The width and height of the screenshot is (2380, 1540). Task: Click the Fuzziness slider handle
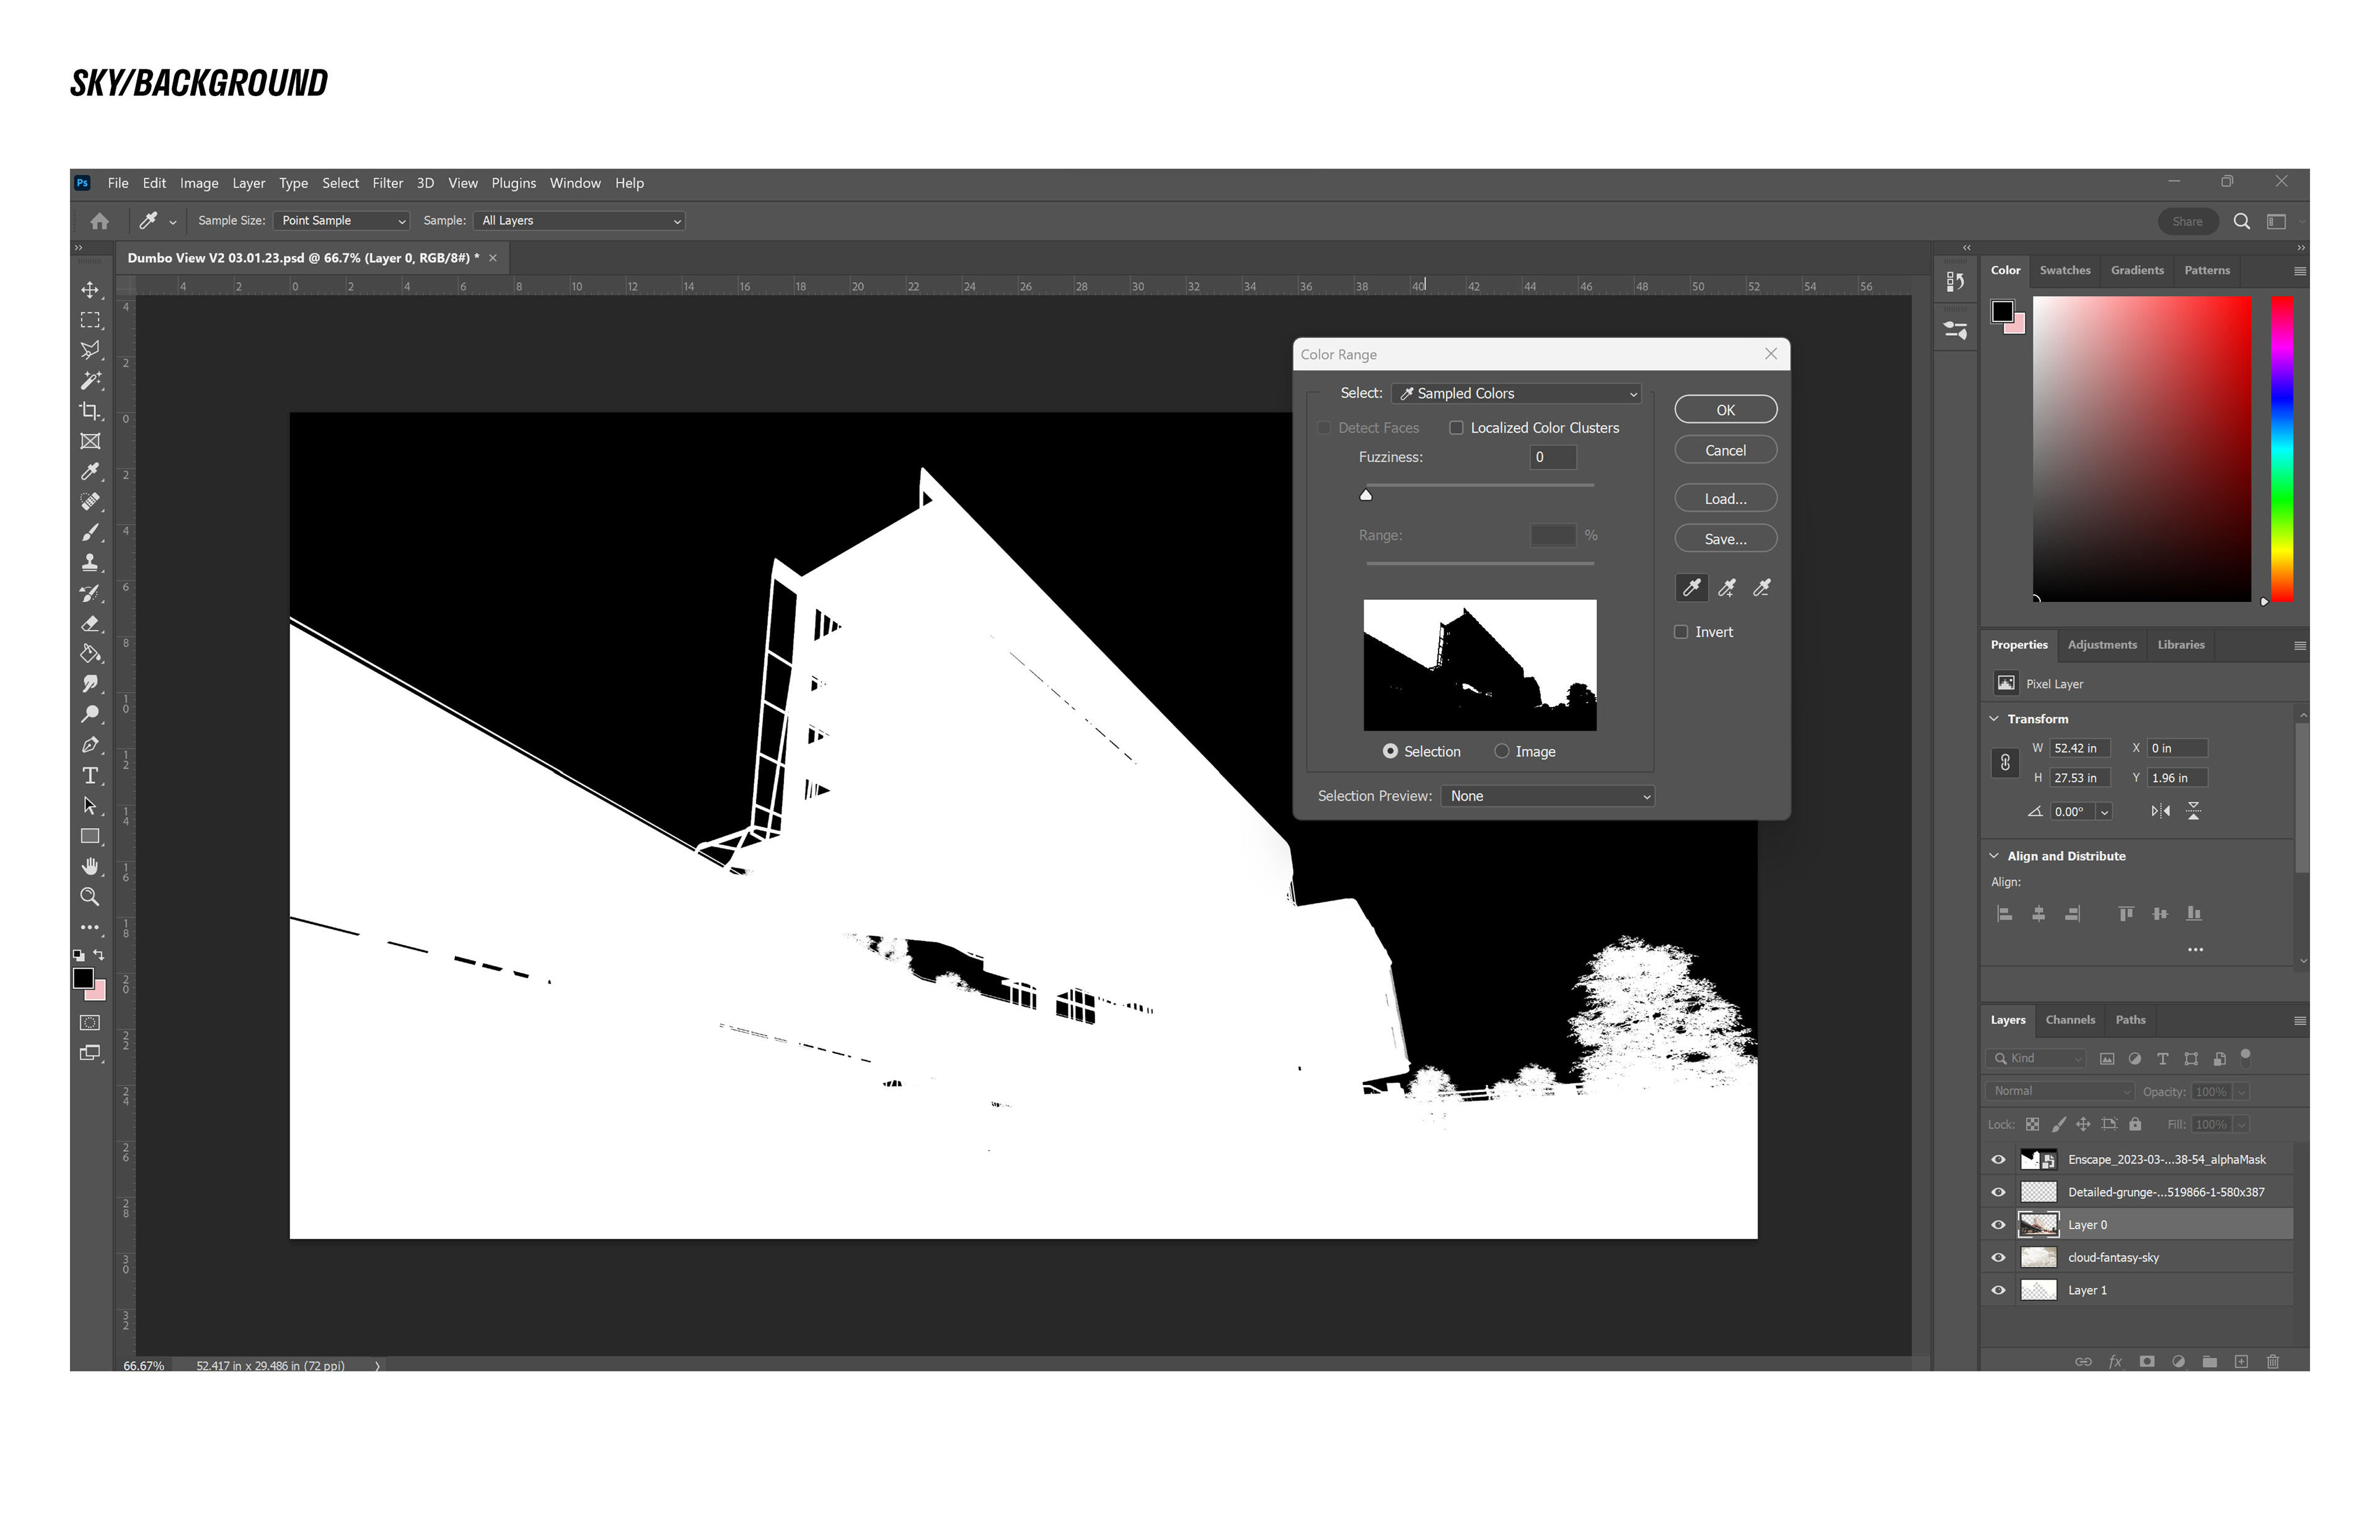point(1366,495)
